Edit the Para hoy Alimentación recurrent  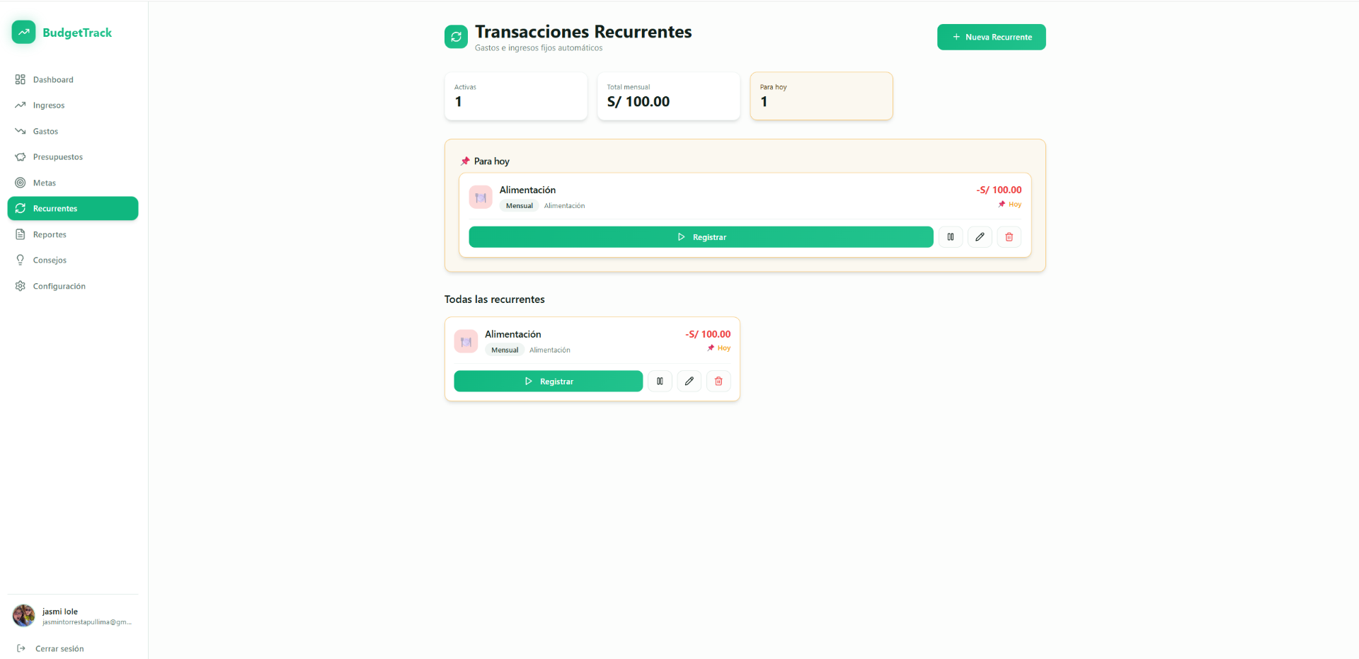(x=980, y=236)
